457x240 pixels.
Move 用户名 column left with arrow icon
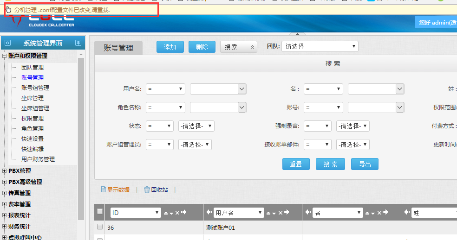pos(209,213)
